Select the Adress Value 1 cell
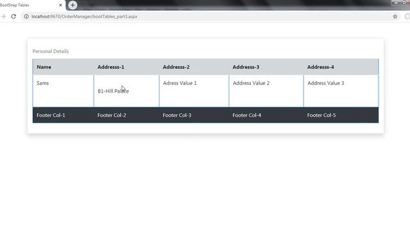This screenshot has width=410, height=230. pyautogui.click(x=194, y=91)
